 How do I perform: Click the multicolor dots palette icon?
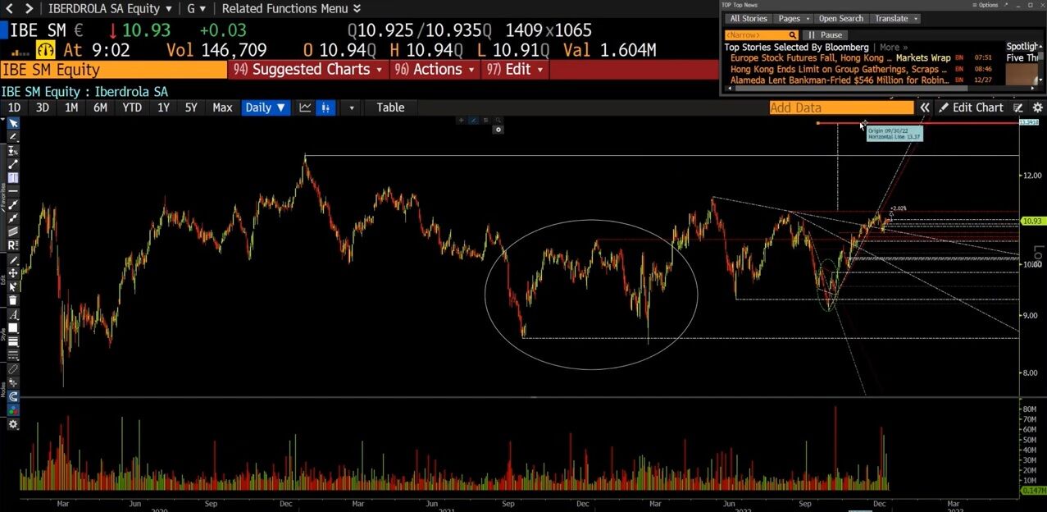coord(13,409)
